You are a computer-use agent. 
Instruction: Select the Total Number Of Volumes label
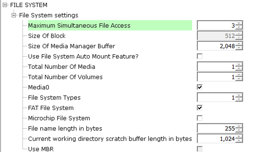[x=65, y=77]
